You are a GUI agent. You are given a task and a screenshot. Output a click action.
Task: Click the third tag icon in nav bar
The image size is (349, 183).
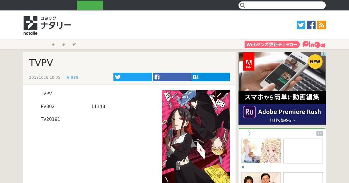[74, 44]
